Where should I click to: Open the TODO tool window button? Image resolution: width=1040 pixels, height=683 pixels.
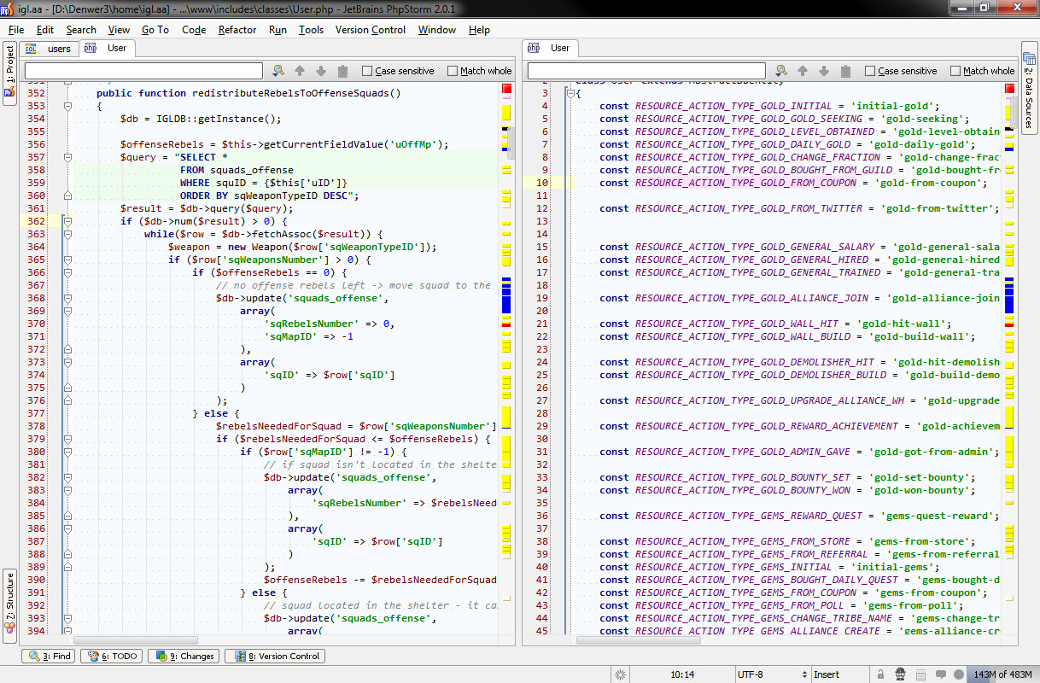[x=113, y=657]
